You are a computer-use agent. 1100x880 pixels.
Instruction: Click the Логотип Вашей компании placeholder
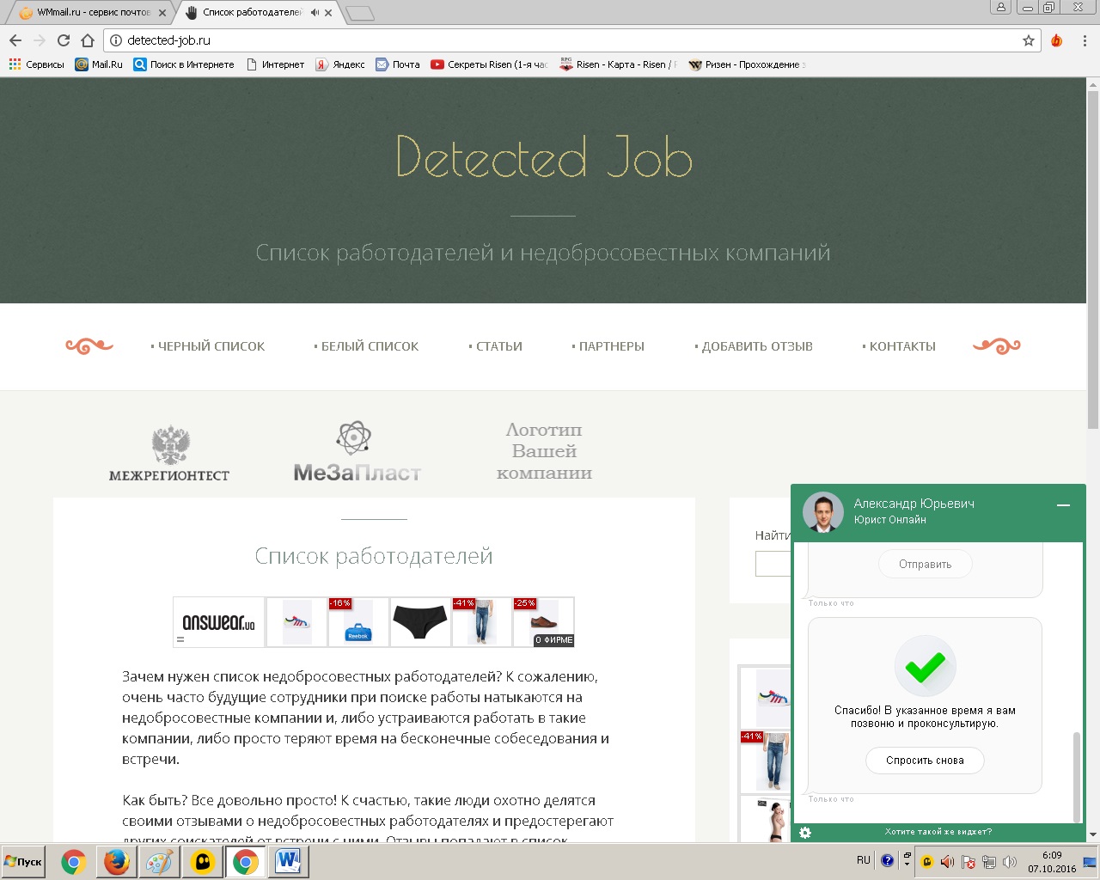[544, 451]
